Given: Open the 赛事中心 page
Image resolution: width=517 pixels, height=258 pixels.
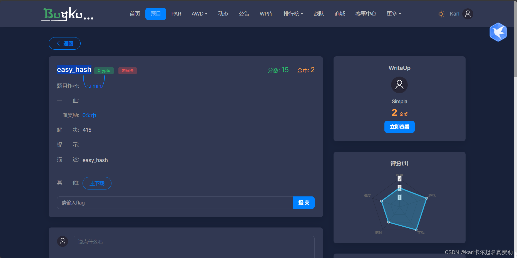Looking at the screenshot, I should tap(366, 14).
